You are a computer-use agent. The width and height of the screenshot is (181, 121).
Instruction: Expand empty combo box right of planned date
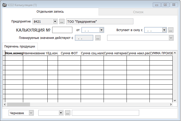click(x=171, y=38)
